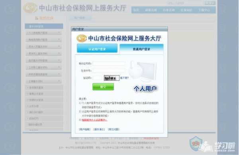Open the 用户指南 link
Viewport: 239px width, 155px height.
84,129
